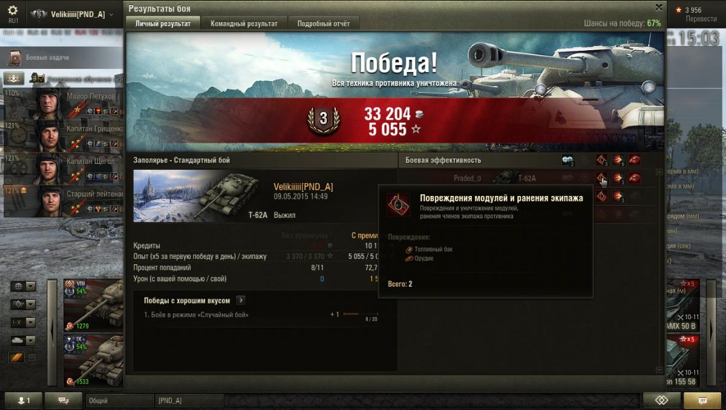Click the damage dealt icon in header row

(618, 160)
